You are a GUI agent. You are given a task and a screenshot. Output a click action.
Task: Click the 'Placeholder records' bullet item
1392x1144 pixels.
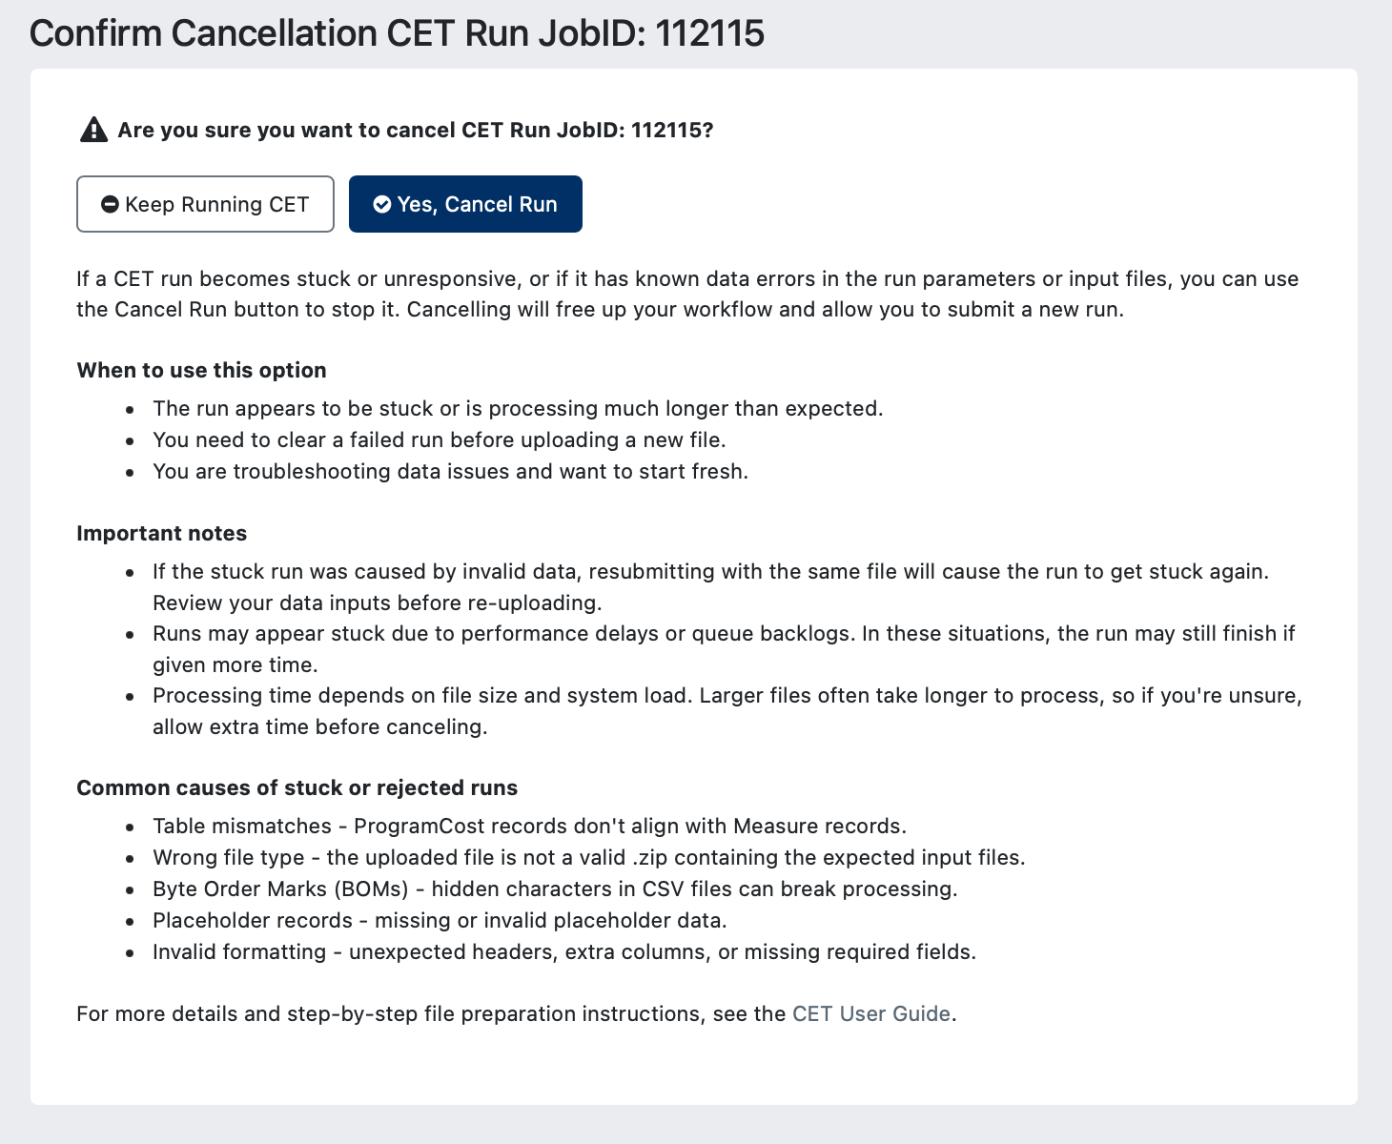point(440,920)
